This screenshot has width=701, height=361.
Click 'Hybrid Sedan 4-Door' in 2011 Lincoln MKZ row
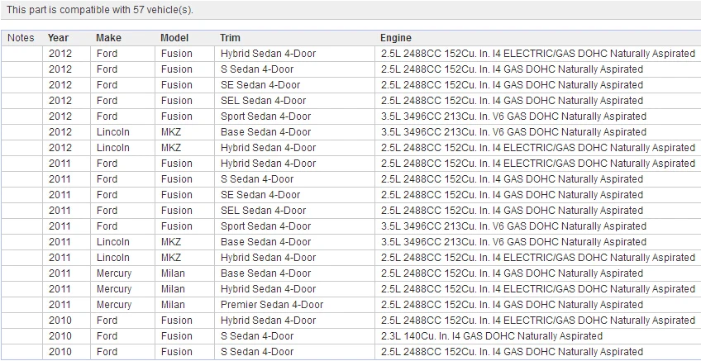[x=268, y=258]
